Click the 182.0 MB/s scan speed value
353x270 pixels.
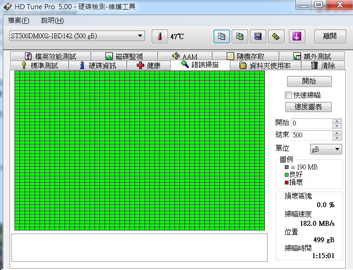(317, 224)
